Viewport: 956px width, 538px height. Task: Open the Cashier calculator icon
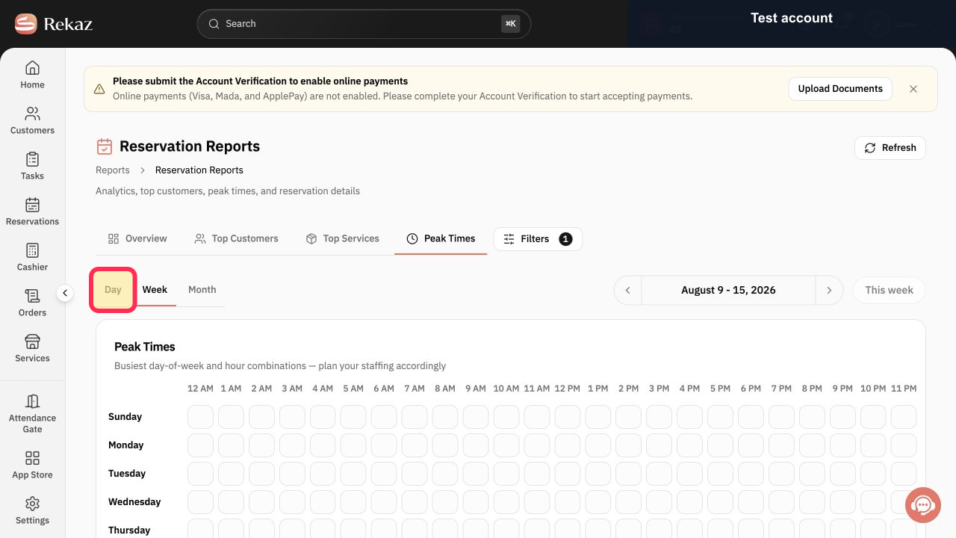click(32, 250)
